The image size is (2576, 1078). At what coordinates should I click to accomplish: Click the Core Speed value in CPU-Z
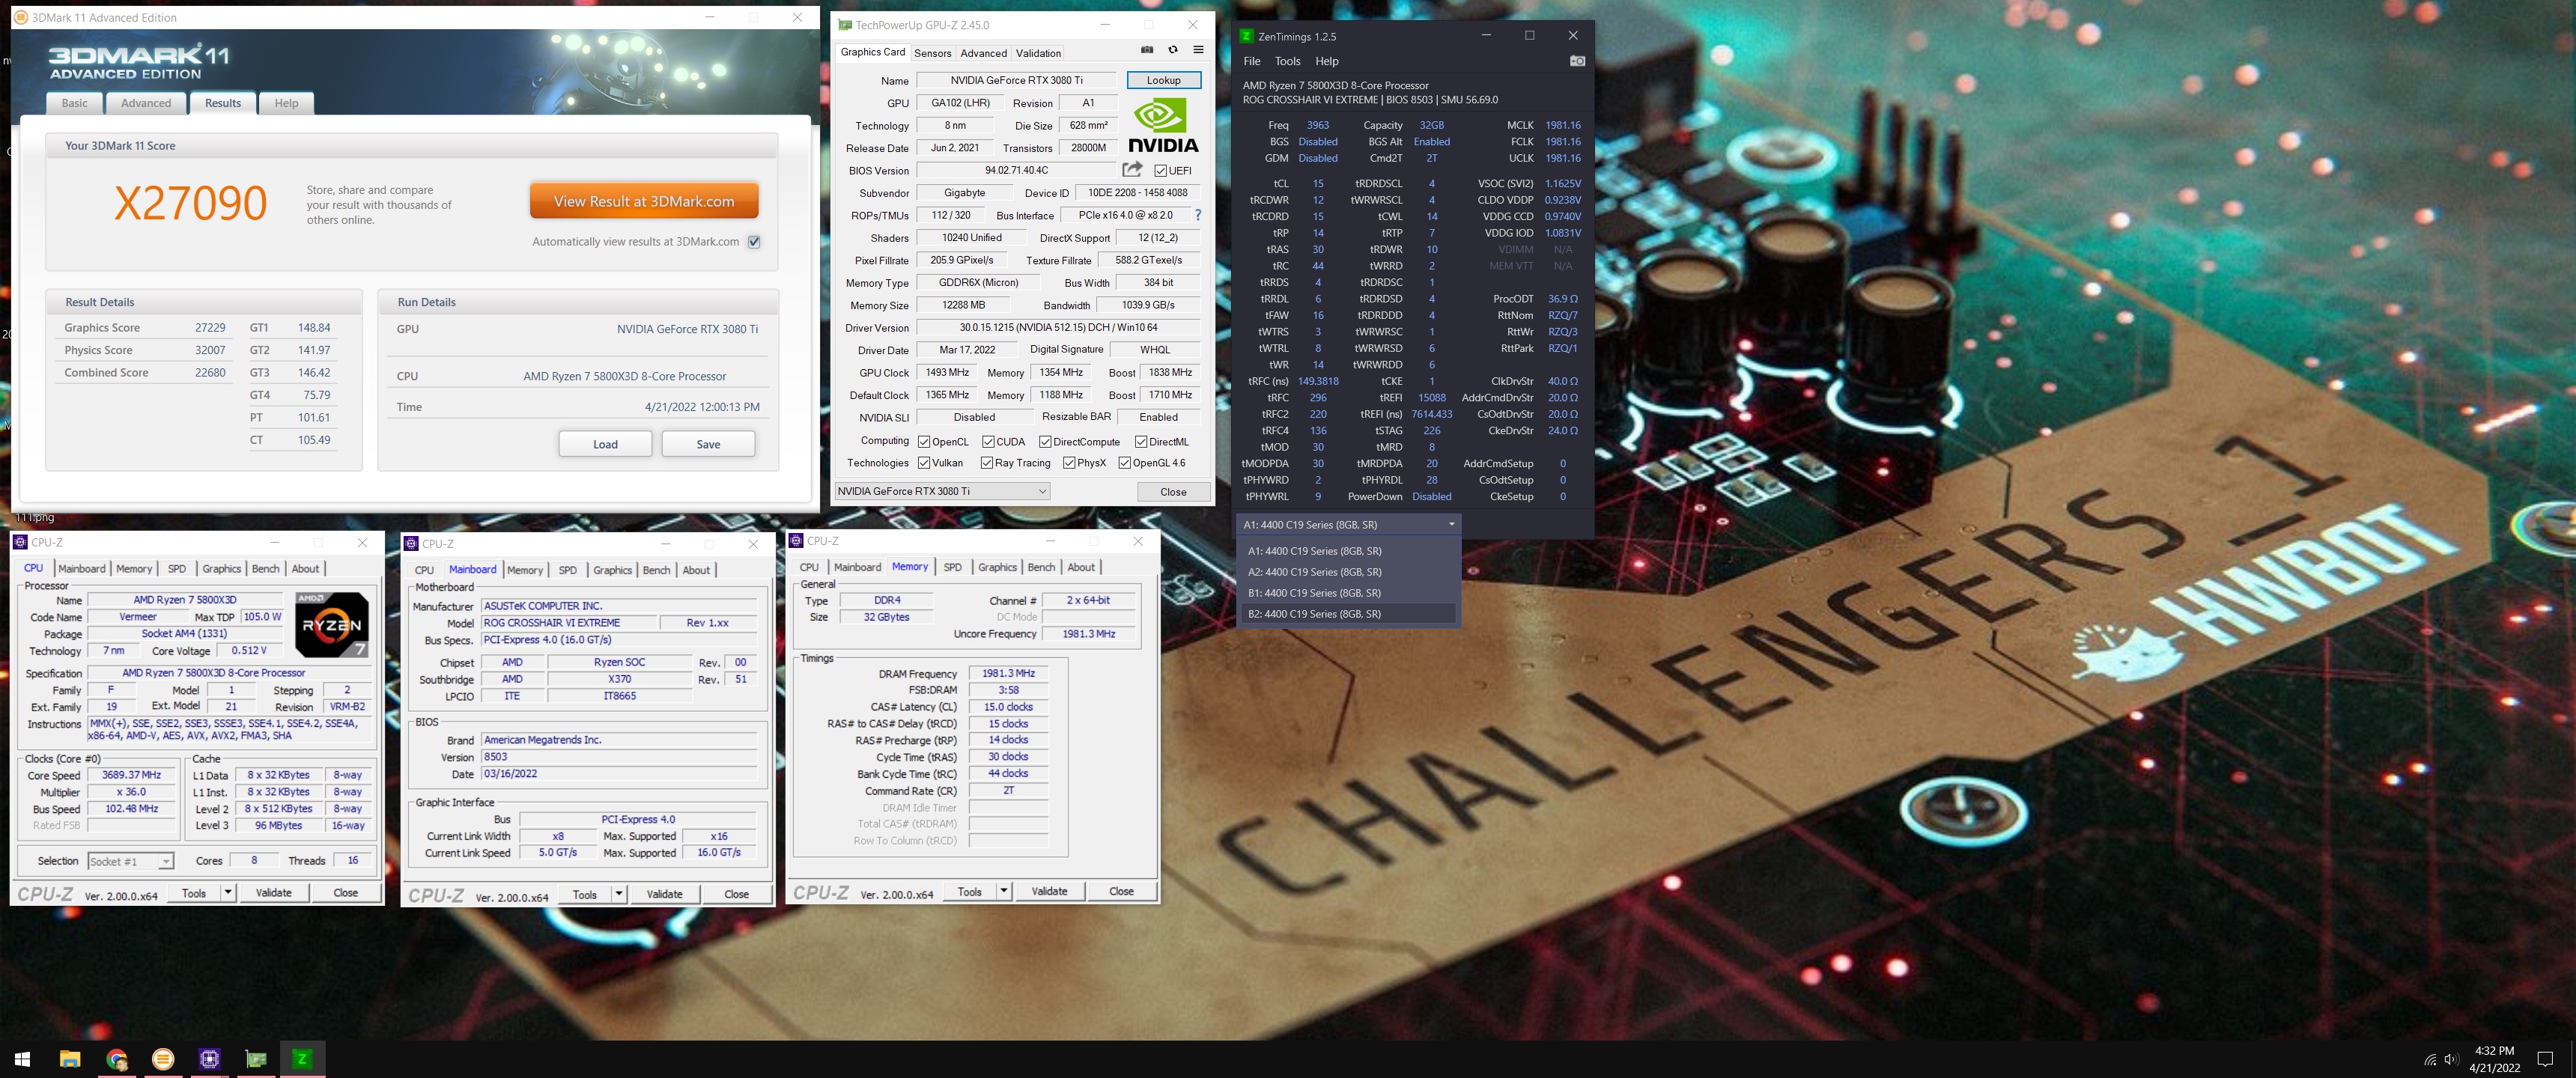132,775
